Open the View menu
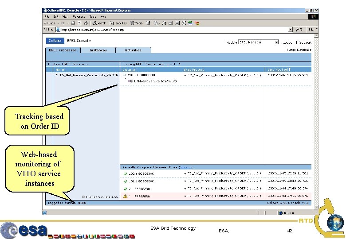The image size is (346, 239). click(65, 16)
